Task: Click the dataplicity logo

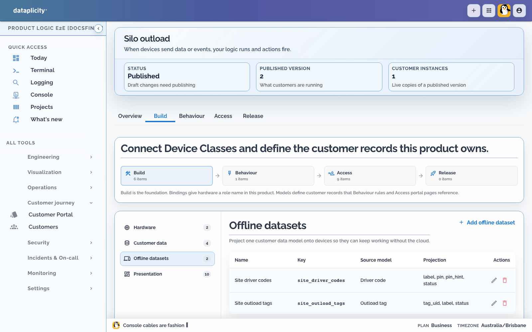Action: 30,11
